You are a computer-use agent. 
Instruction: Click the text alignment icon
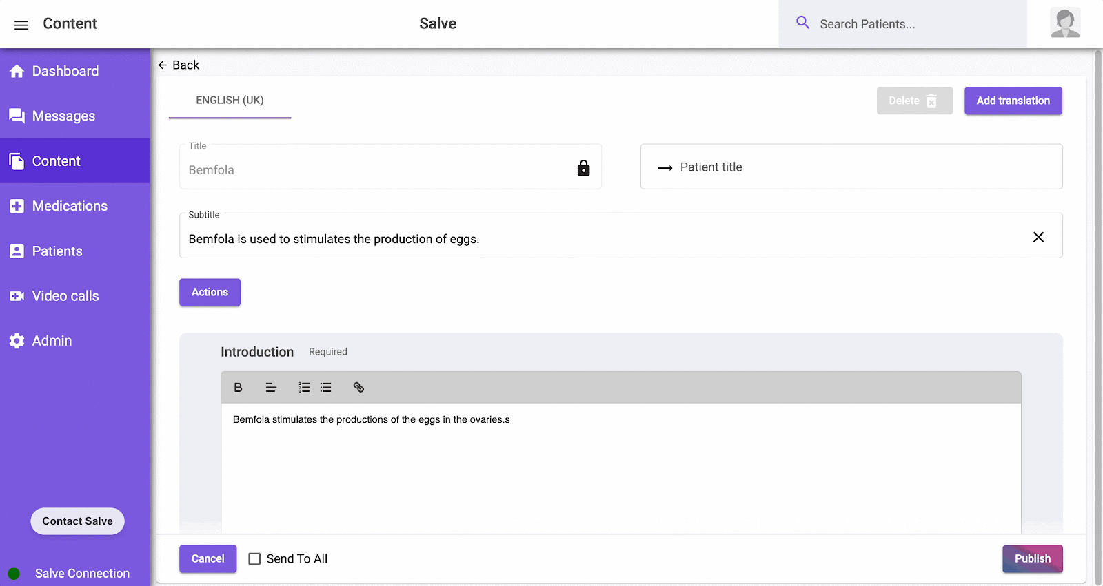[x=271, y=387]
